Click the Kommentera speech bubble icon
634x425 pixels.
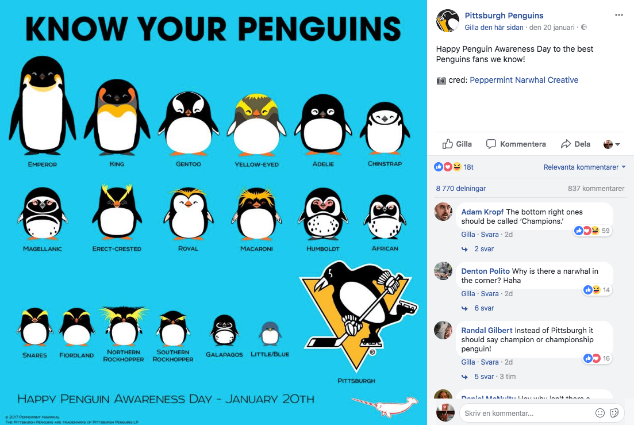(491, 144)
